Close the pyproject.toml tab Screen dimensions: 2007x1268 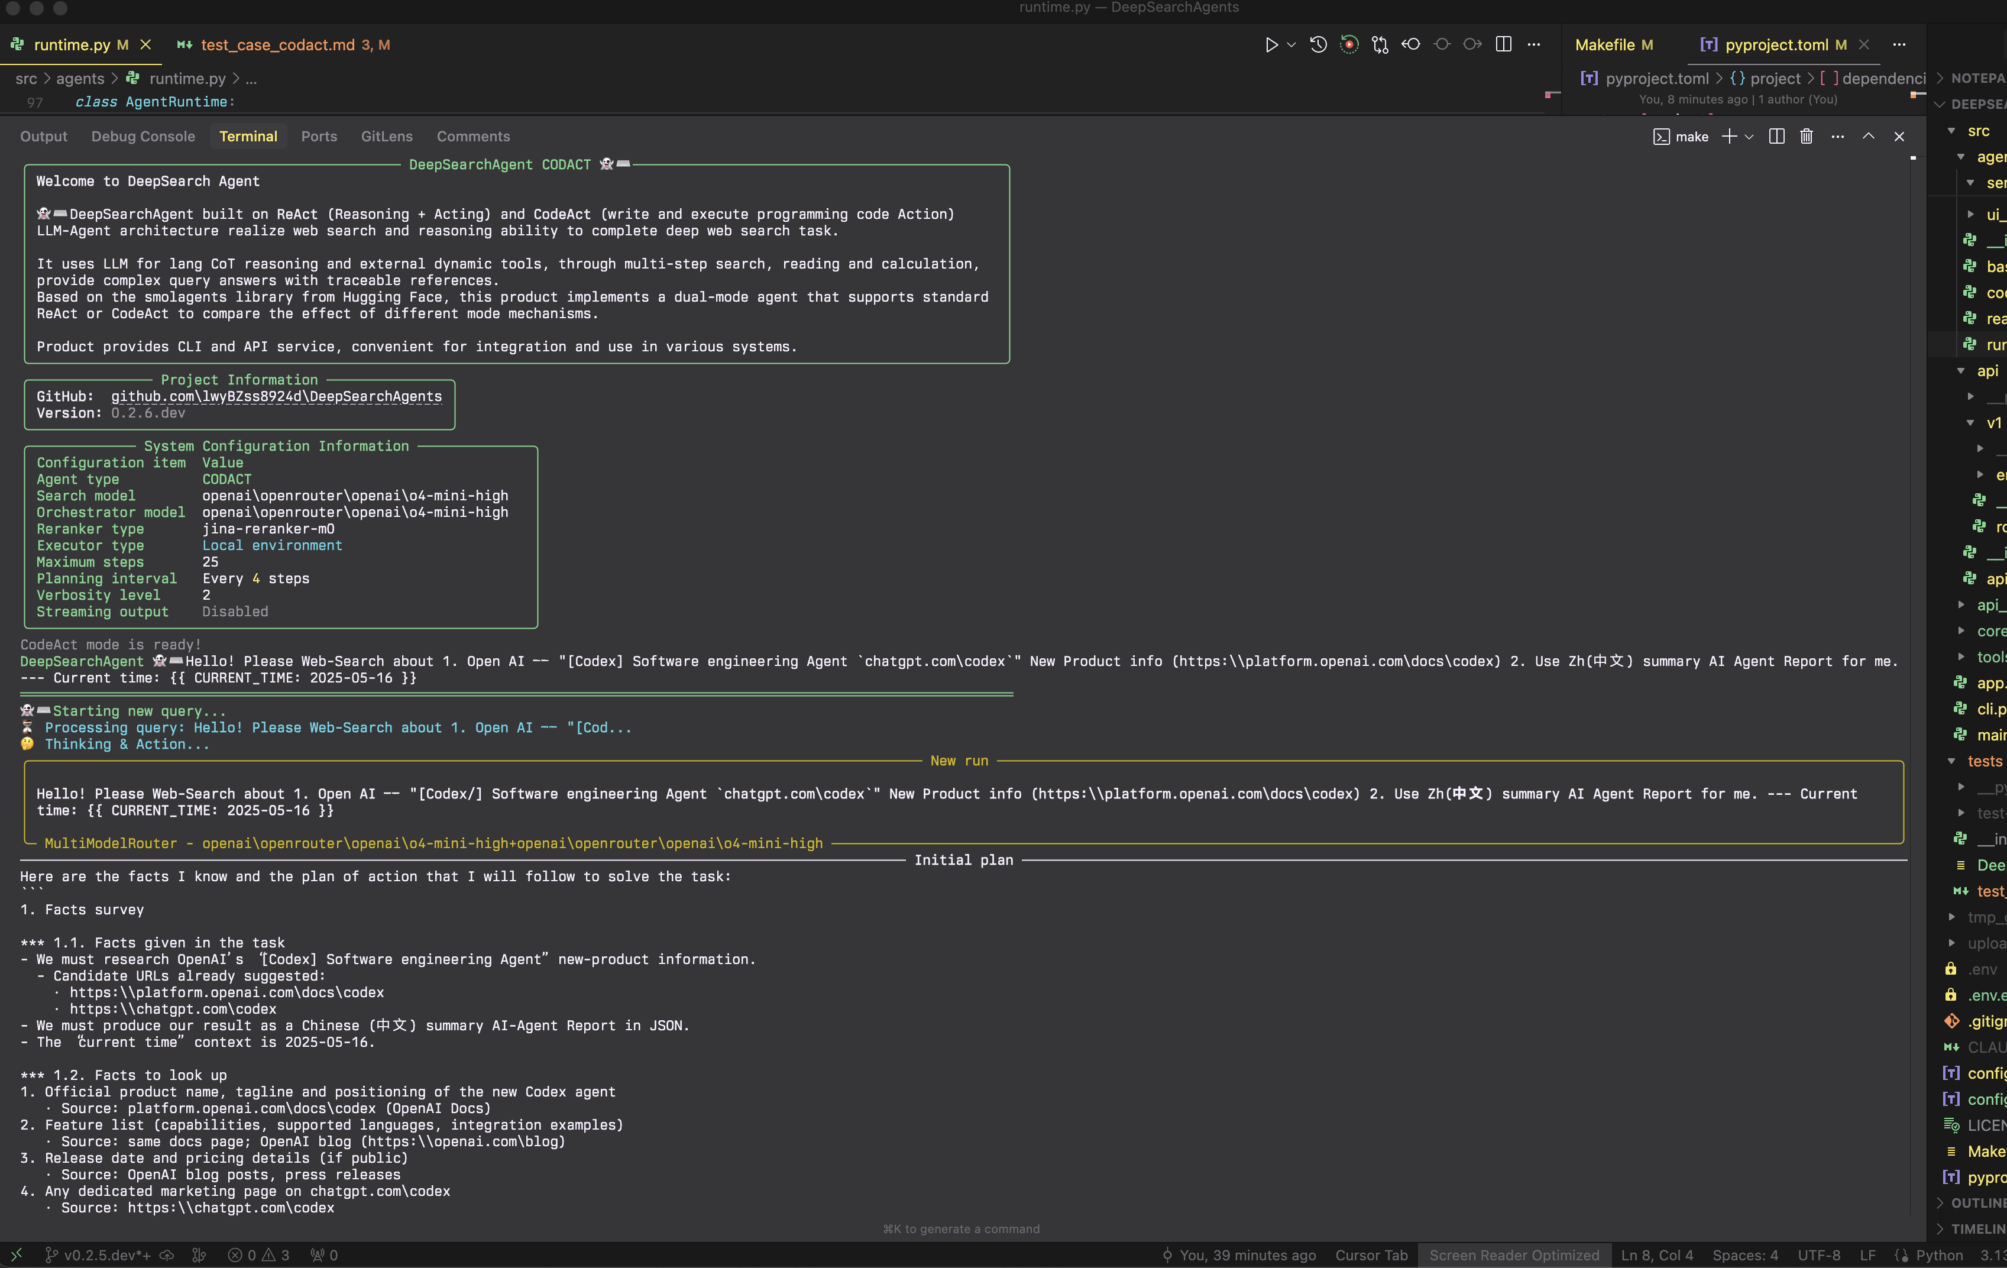tap(1864, 45)
